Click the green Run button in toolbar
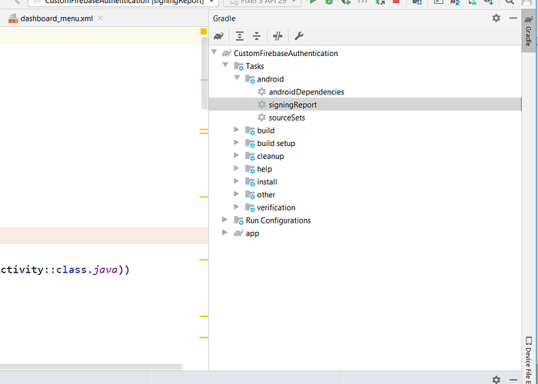This screenshot has height=384, width=538. point(313,2)
